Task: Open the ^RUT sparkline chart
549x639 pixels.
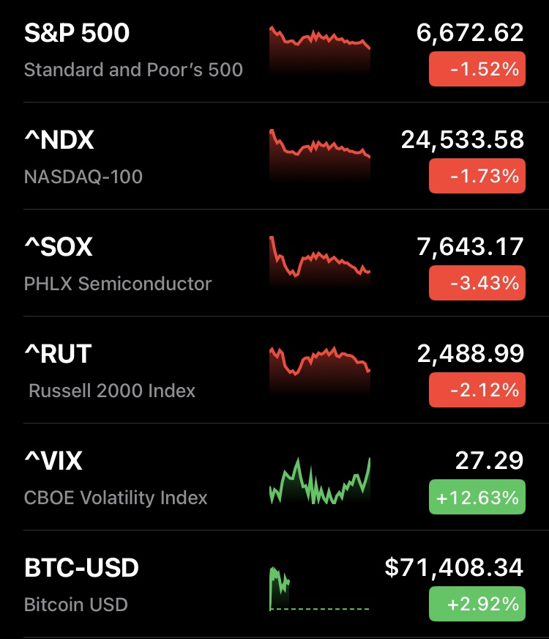Action: (320, 372)
